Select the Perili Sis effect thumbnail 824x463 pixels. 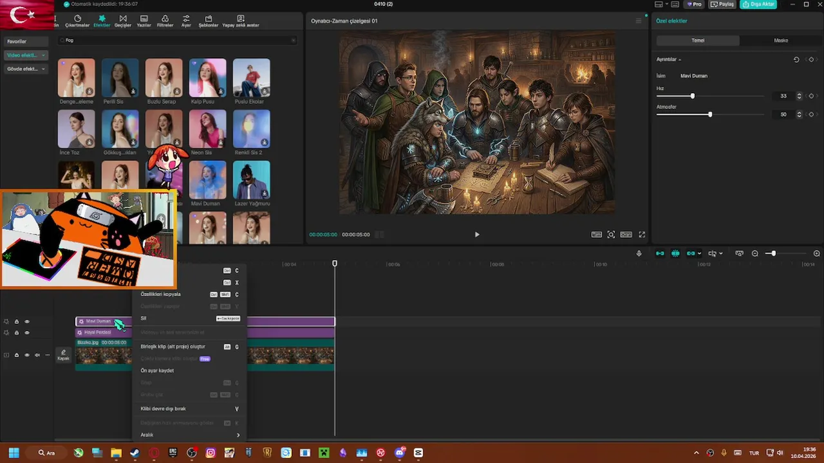pos(120,78)
